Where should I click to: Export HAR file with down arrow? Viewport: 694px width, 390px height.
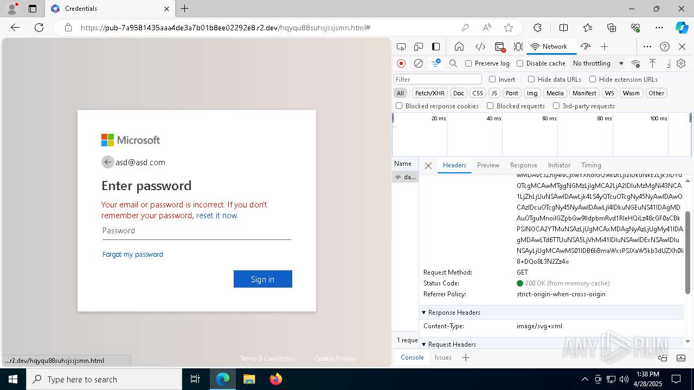[x=669, y=63]
